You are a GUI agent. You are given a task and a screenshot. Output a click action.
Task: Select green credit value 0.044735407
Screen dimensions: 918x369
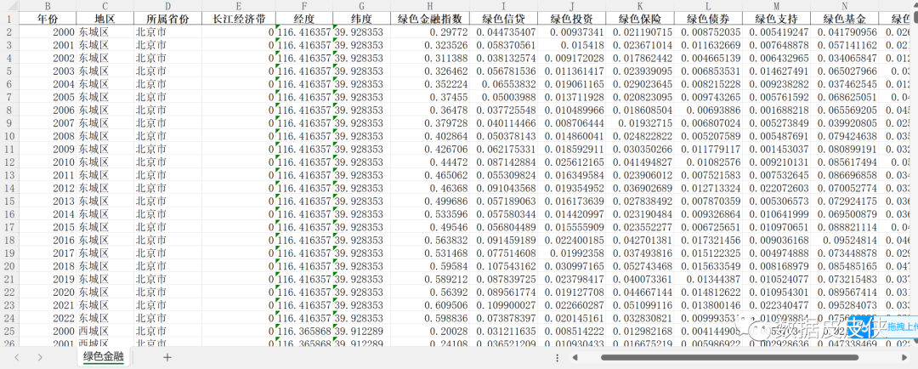[503, 31]
